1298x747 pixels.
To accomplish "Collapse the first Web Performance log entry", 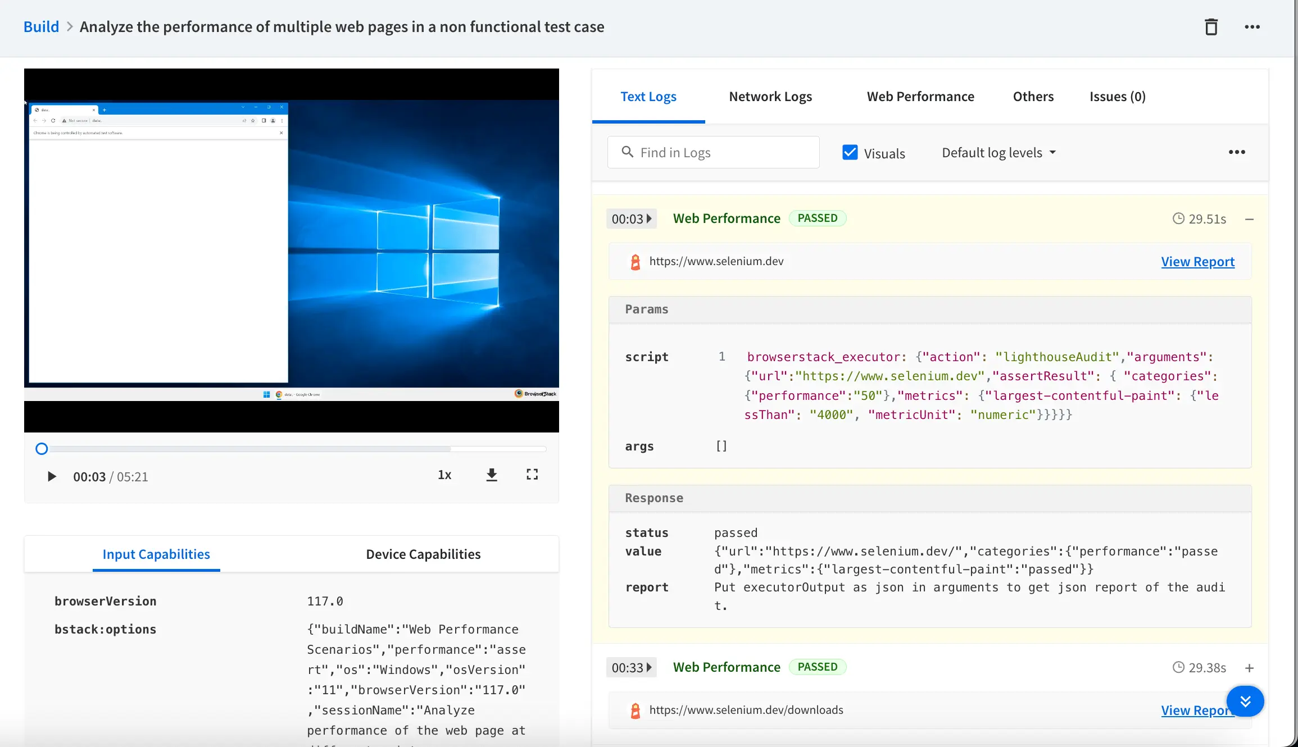I will click(1249, 219).
